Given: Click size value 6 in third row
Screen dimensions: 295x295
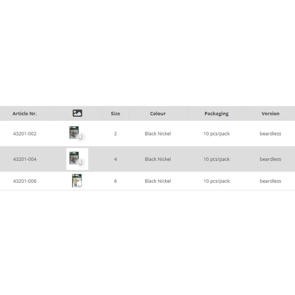Looking at the screenshot, I should [x=116, y=181].
